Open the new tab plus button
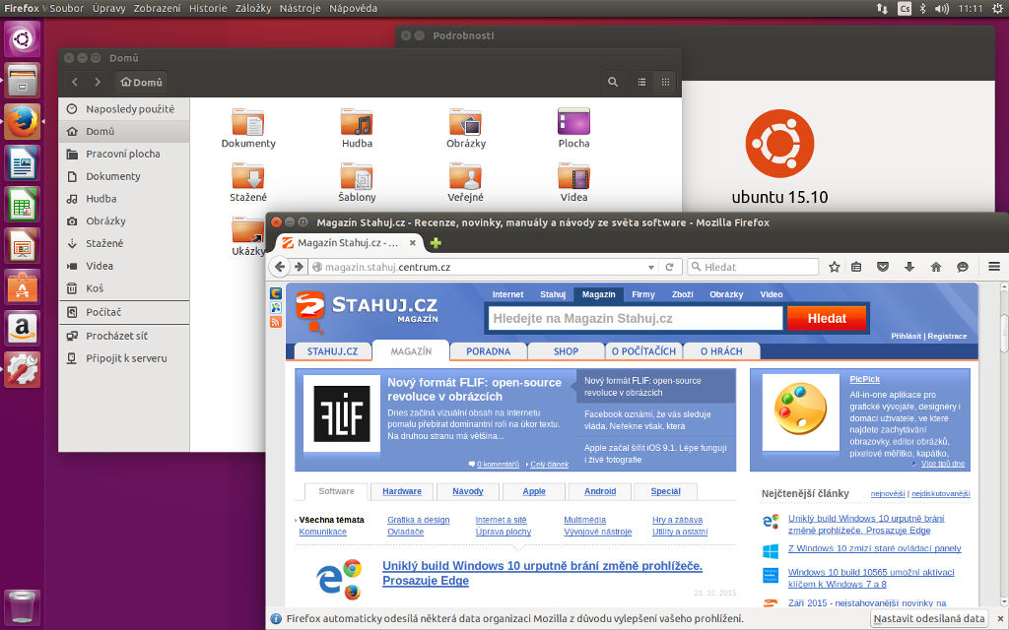The image size is (1009, 630). pyautogui.click(x=436, y=243)
